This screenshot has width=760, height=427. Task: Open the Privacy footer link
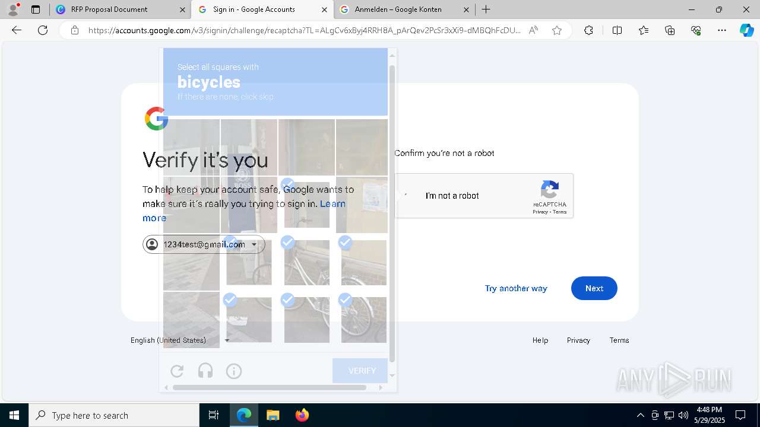click(x=578, y=340)
